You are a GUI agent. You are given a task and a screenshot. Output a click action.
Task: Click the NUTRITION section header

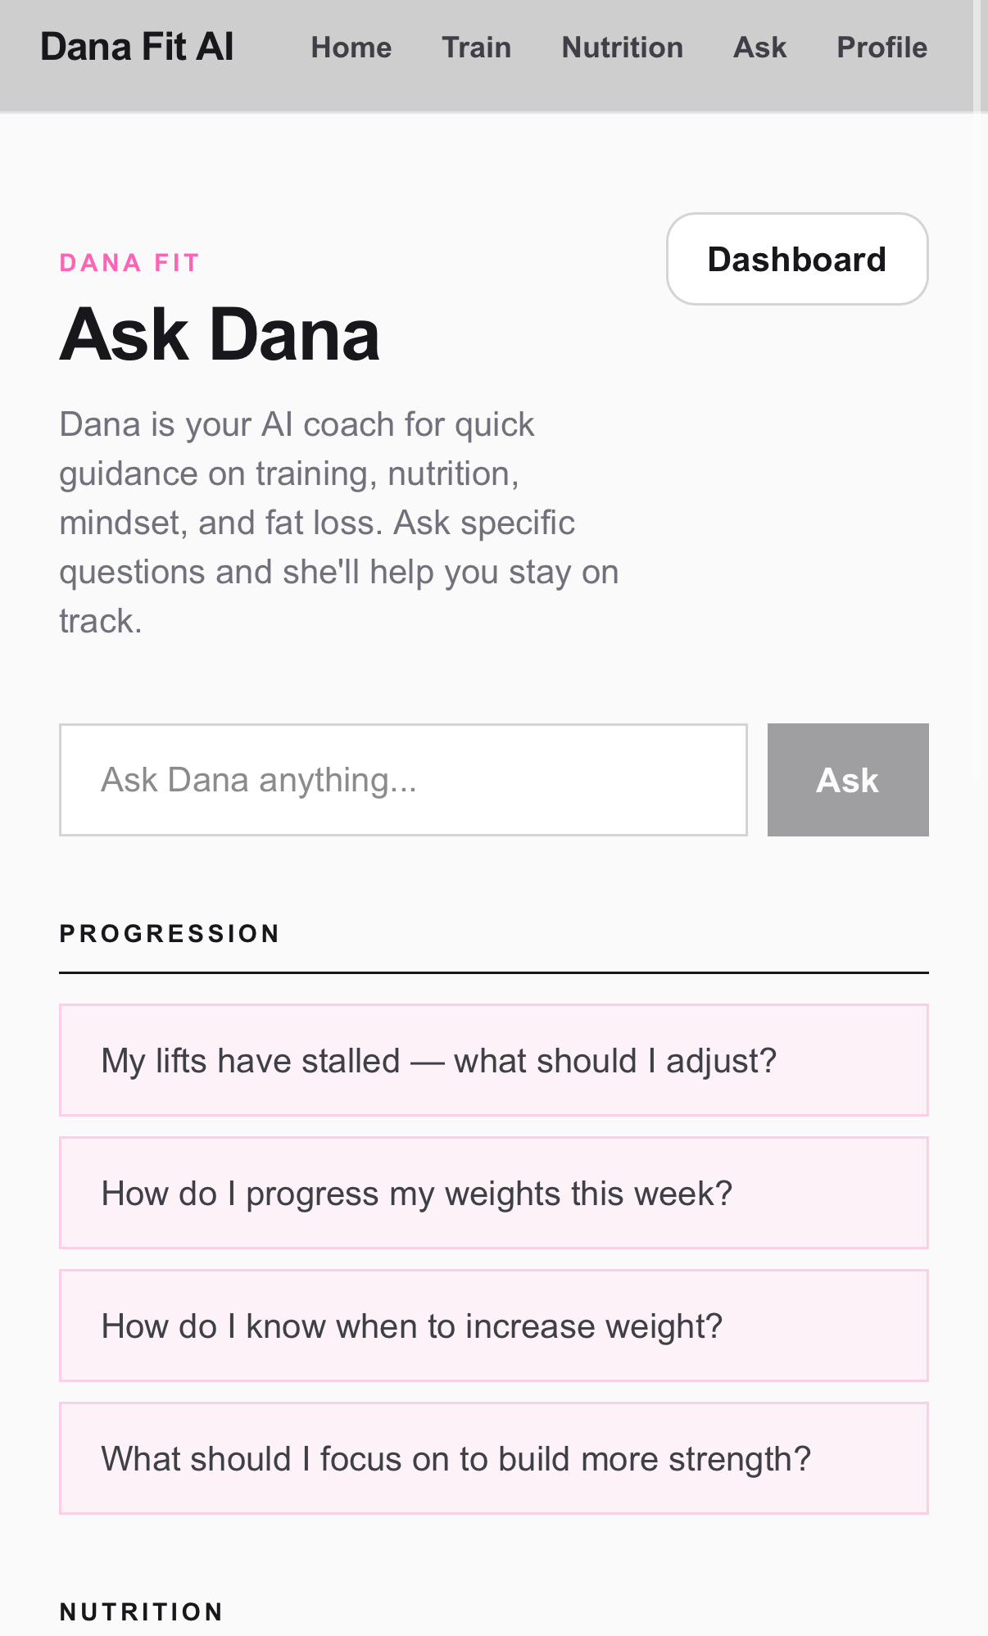(141, 1611)
